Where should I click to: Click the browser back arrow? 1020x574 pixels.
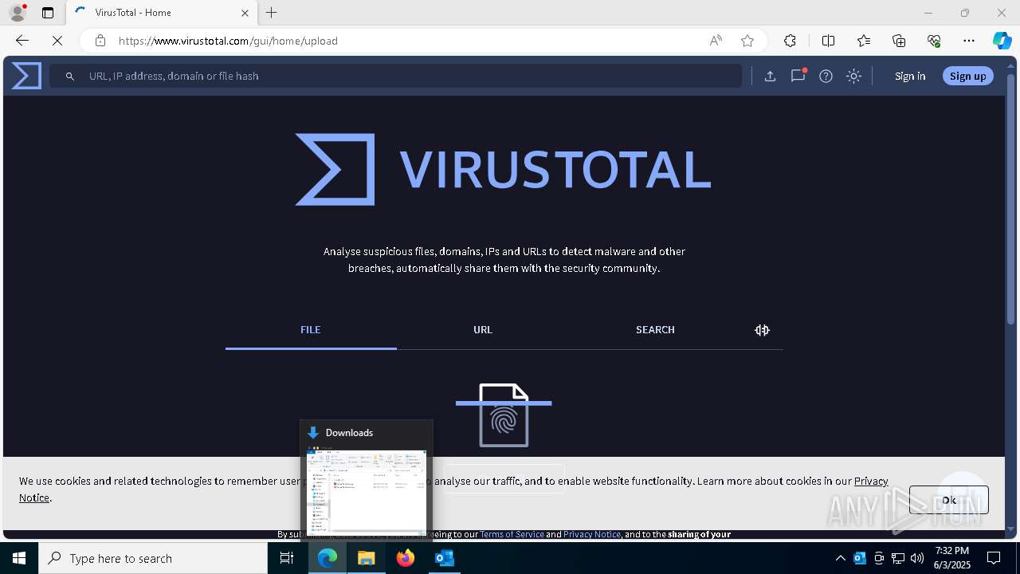pos(22,41)
